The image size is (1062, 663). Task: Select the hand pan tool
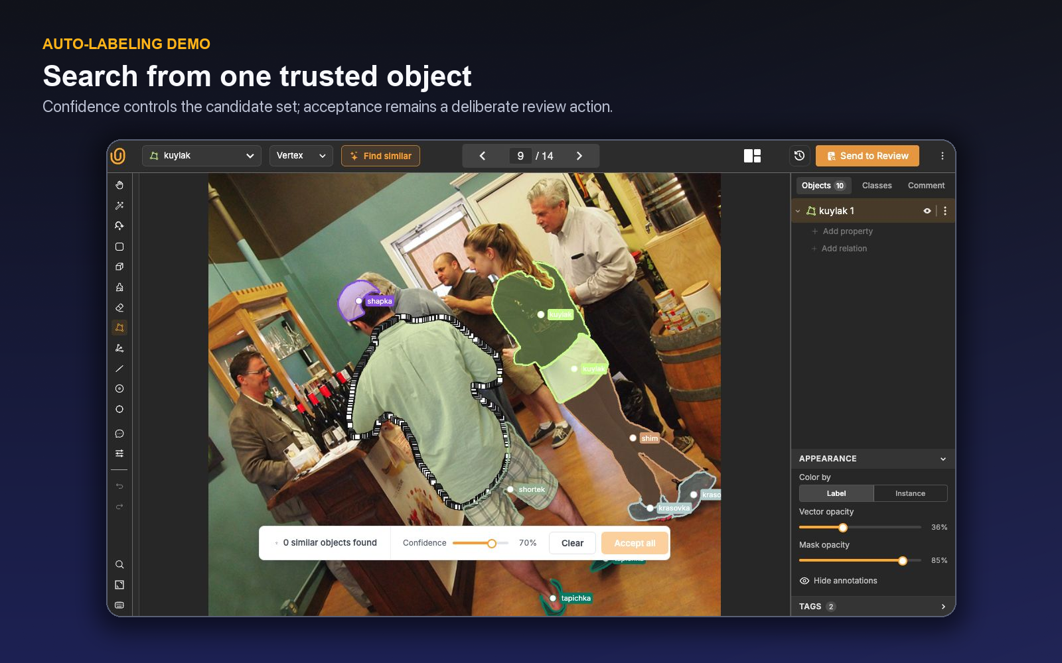[119, 185]
